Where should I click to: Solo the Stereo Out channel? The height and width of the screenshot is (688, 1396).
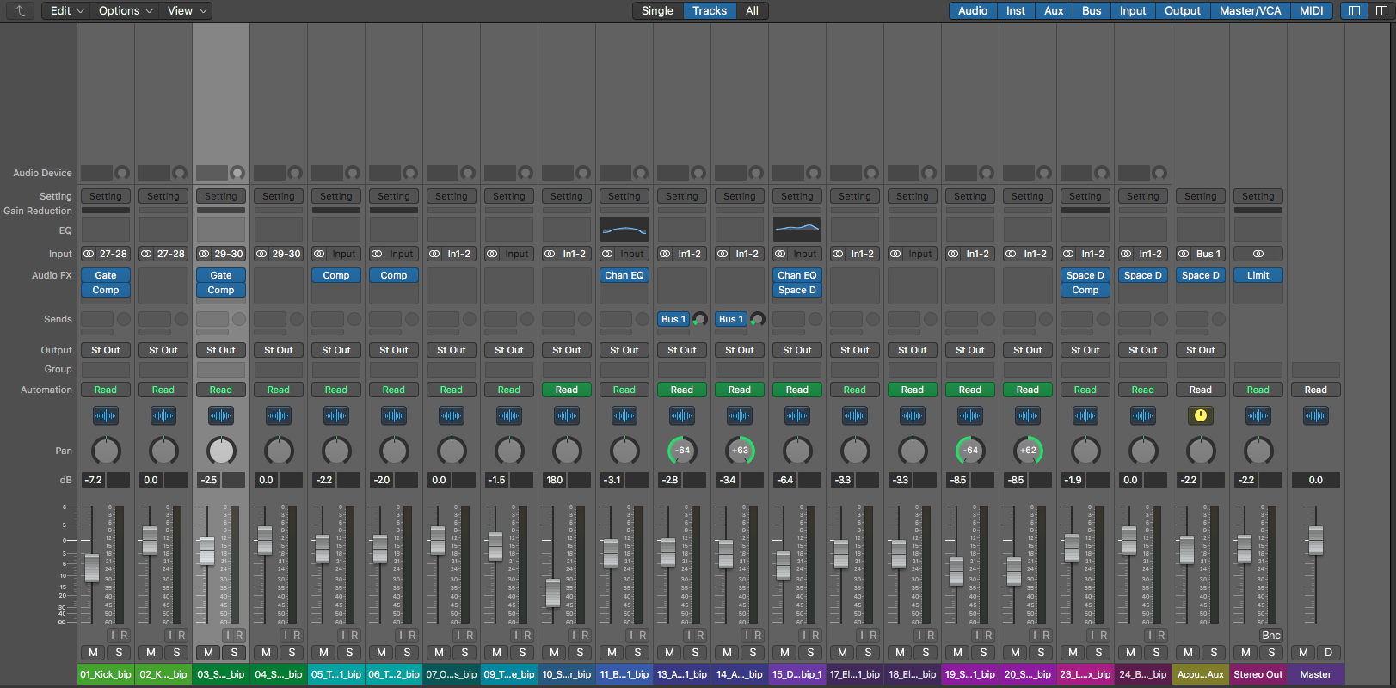click(x=1271, y=653)
